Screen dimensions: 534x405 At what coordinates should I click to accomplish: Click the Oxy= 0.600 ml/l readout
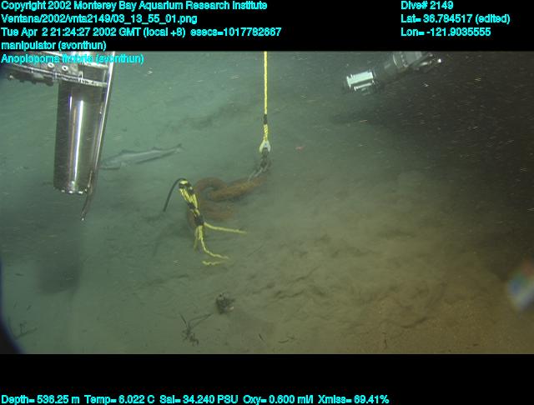click(276, 399)
